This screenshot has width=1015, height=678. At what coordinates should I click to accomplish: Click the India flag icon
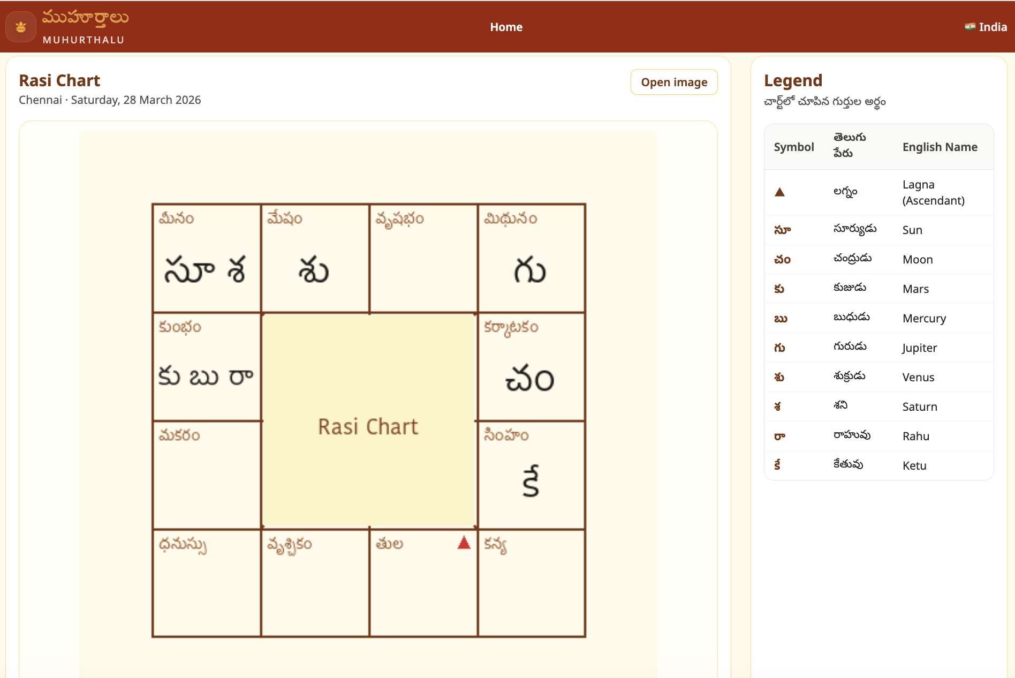pyautogui.click(x=970, y=26)
